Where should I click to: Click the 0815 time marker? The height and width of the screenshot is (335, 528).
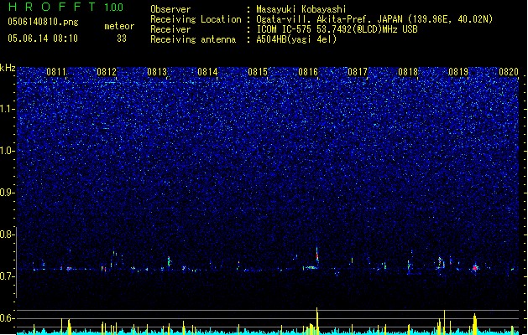coord(258,72)
